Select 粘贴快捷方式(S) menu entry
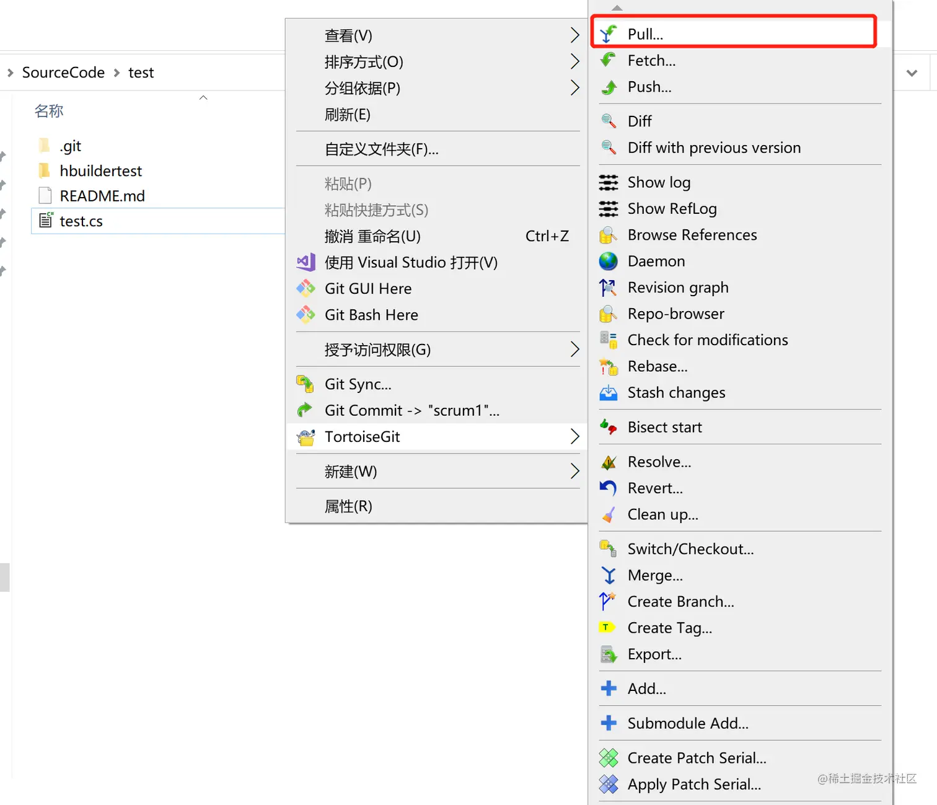Image resolution: width=937 pixels, height=805 pixels. [x=438, y=210]
